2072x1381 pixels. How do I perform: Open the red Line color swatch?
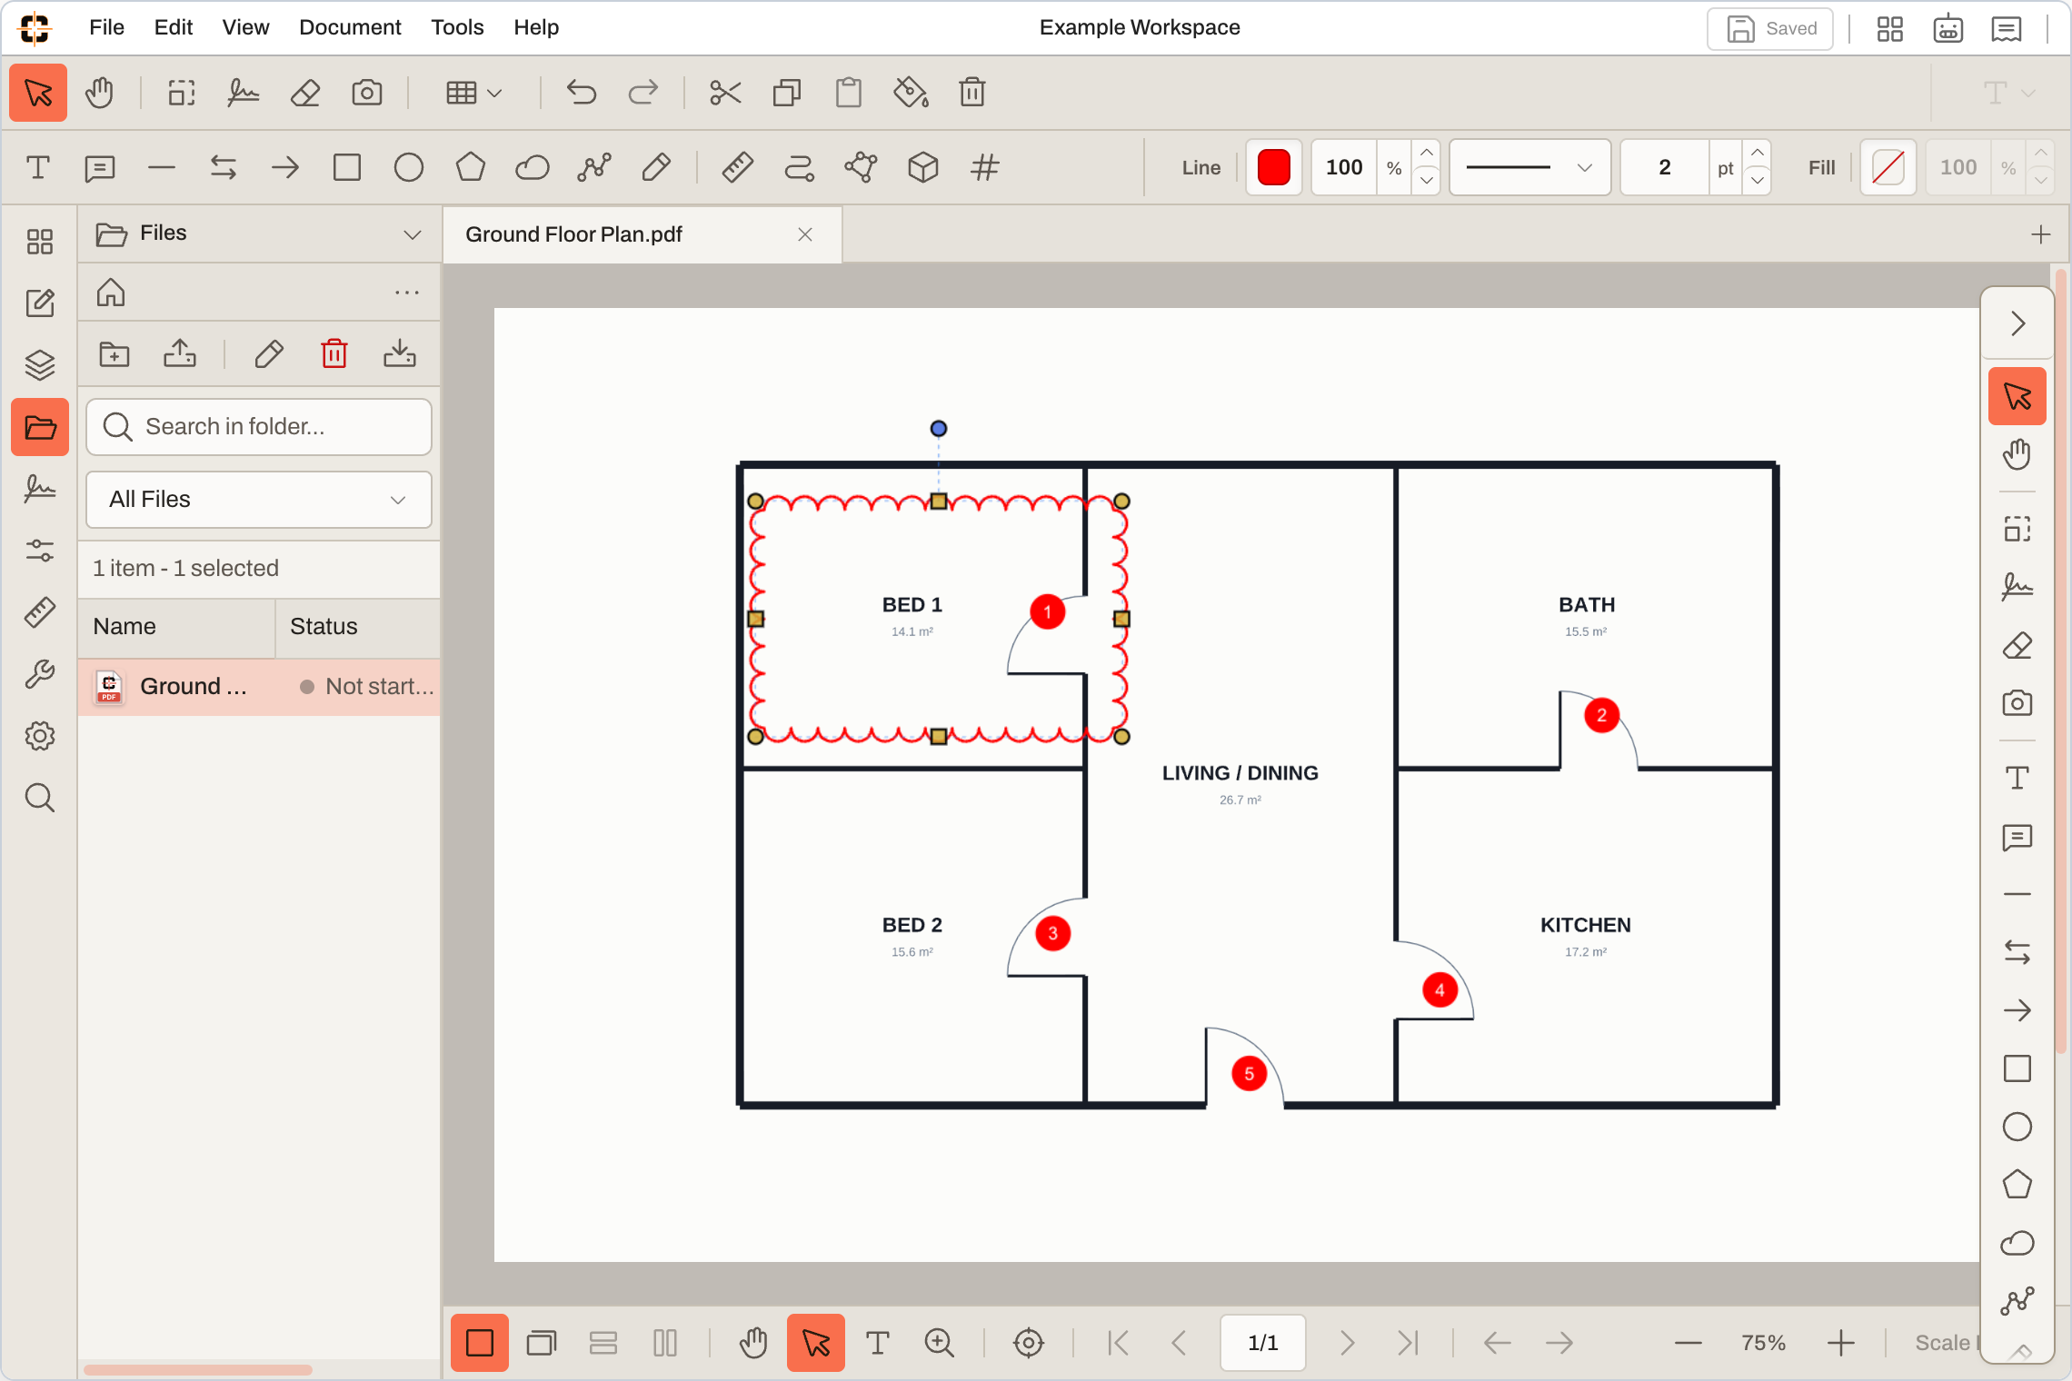click(1274, 167)
